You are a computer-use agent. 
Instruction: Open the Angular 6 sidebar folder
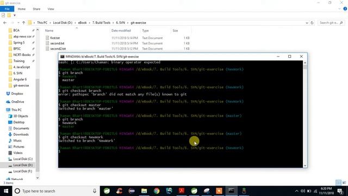(20, 79)
